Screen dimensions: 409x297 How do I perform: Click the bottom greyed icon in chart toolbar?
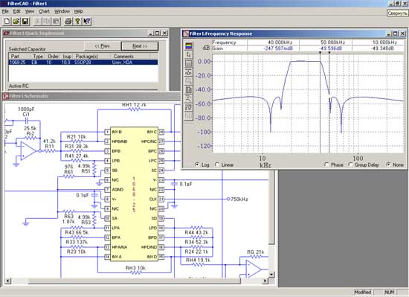click(189, 116)
